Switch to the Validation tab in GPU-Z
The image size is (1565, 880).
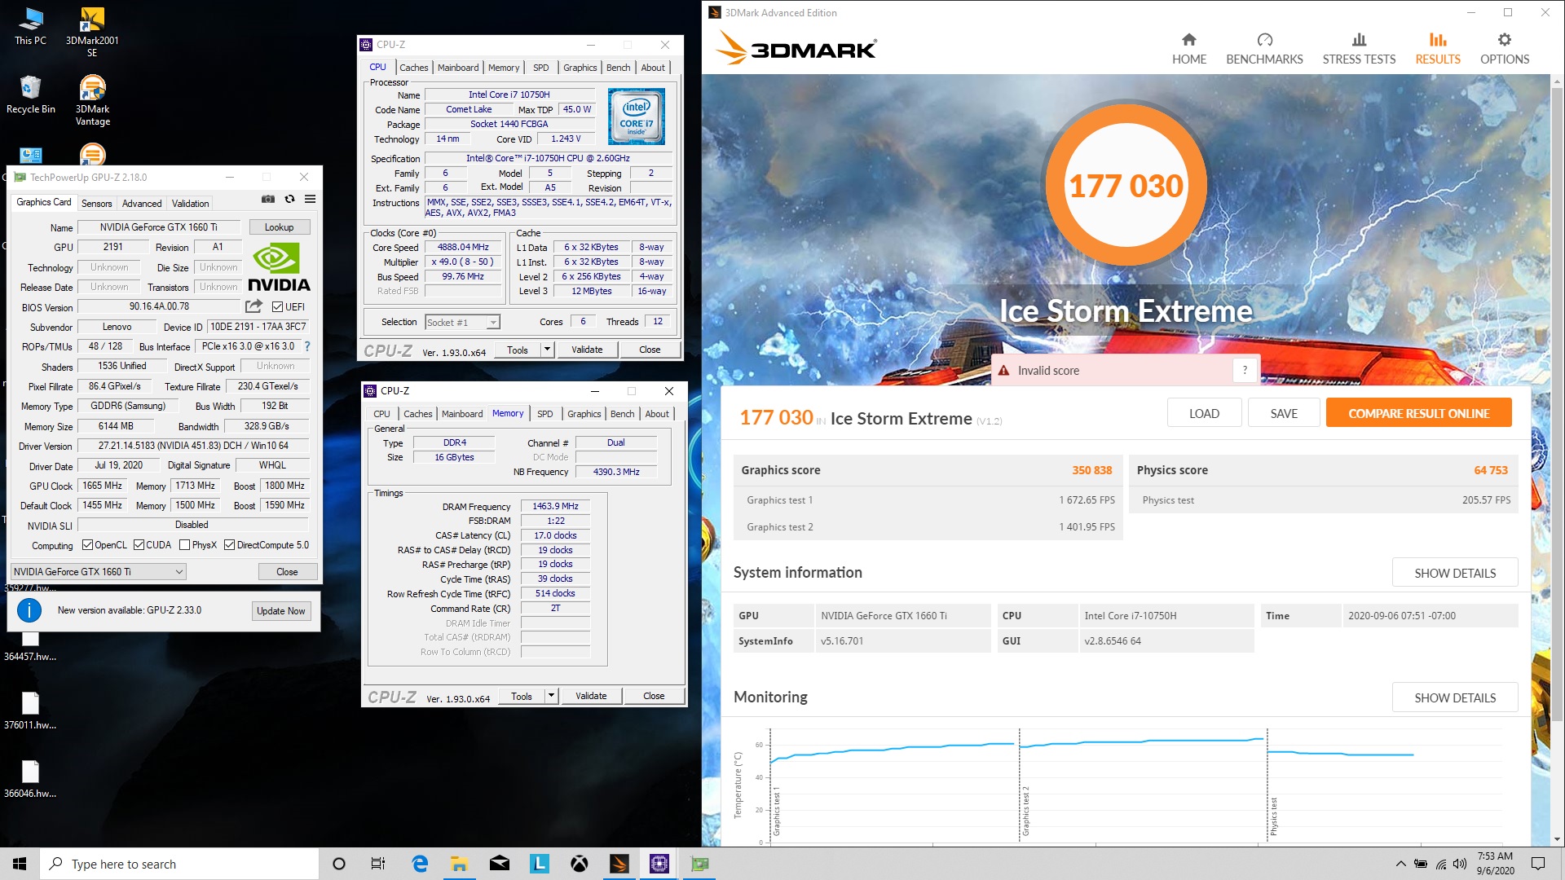pos(190,203)
